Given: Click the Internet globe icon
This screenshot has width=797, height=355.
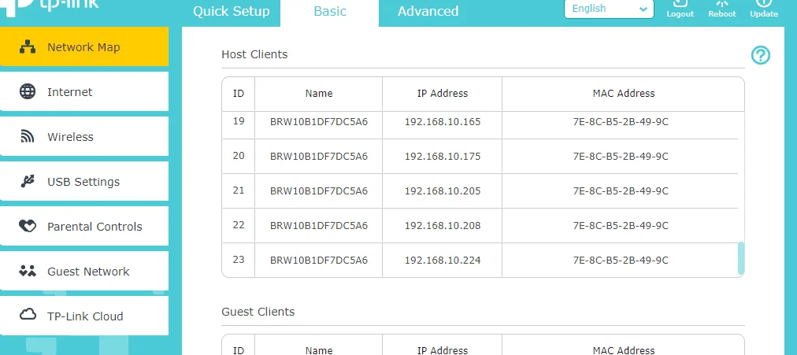Looking at the screenshot, I should pos(28,92).
